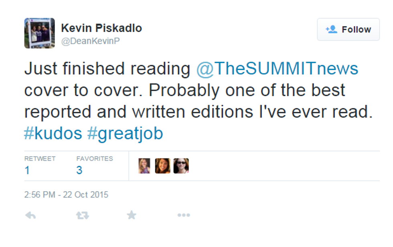Image resolution: width=393 pixels, height=247 pixels.
Task: Open the 2:56 PM - 22 Oct 2015 timestamp
Action: pyautogui.click(x=66, y=195)
